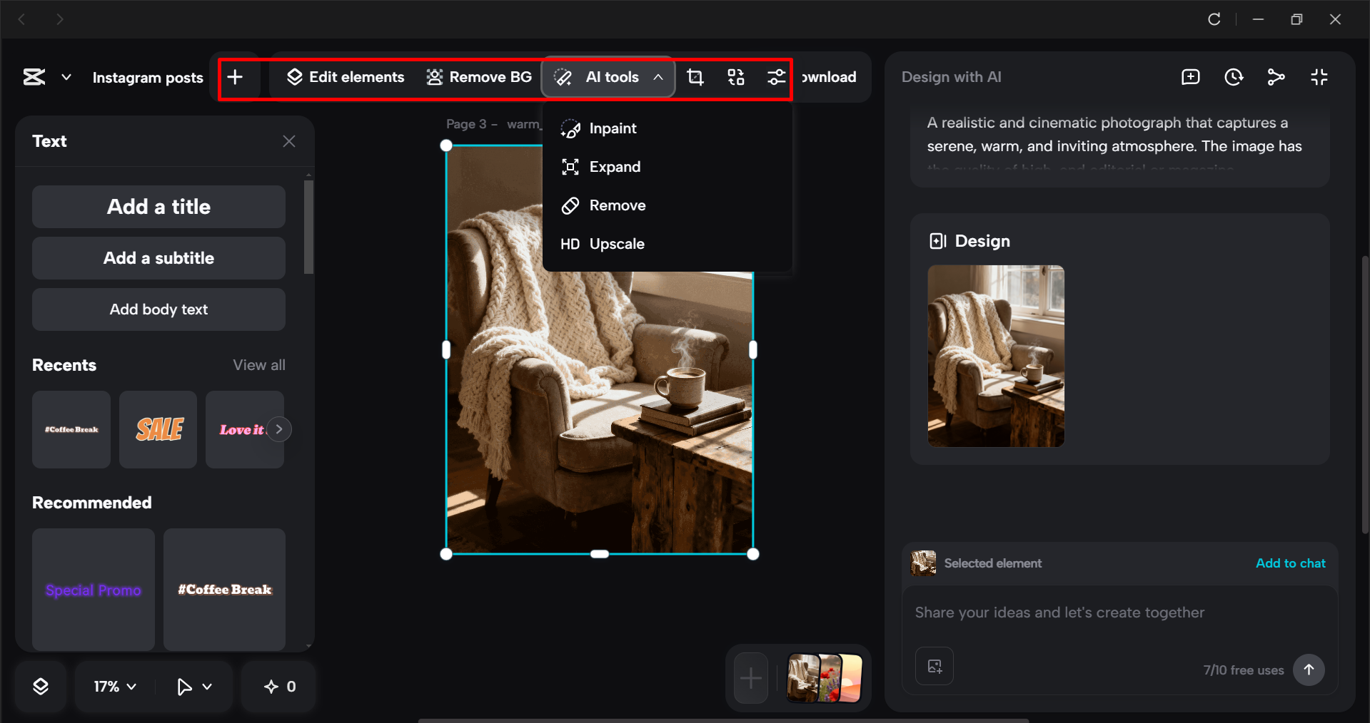Send message via the arrow in AI chat
Screen dimensions: 1370x723
click(1309, 670)
